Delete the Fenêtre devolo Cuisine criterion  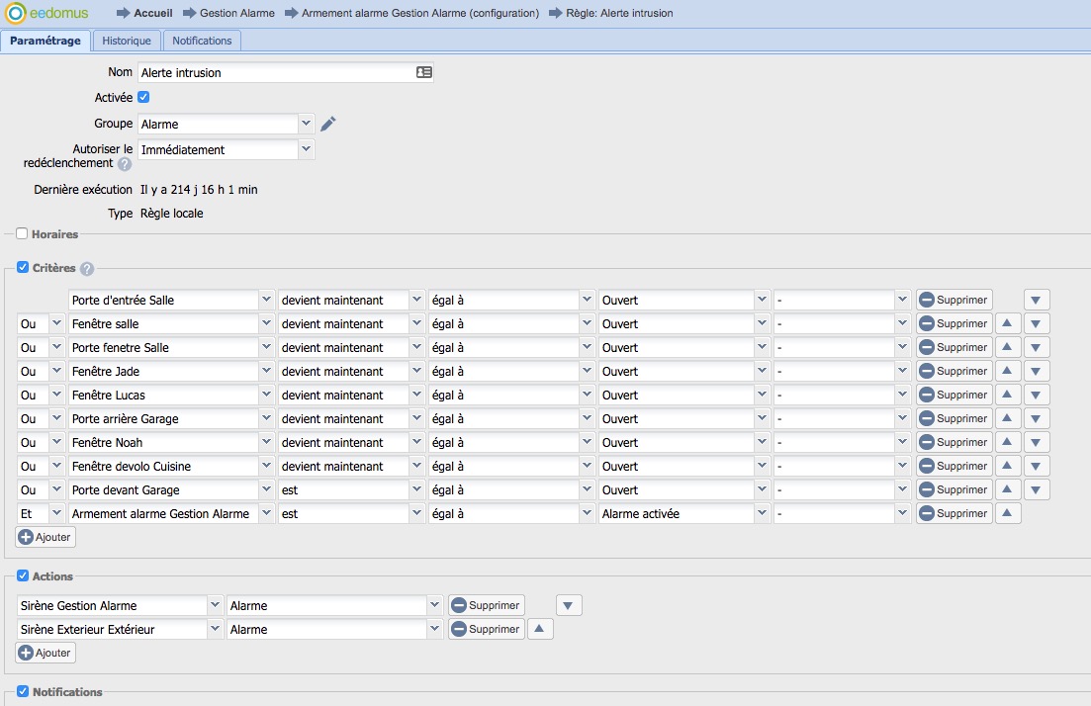coord(954,466)
